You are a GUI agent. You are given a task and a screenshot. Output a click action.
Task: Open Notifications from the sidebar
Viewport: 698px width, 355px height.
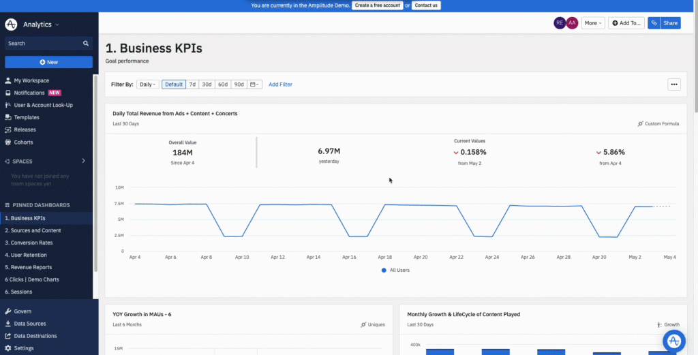coord(29,93)
